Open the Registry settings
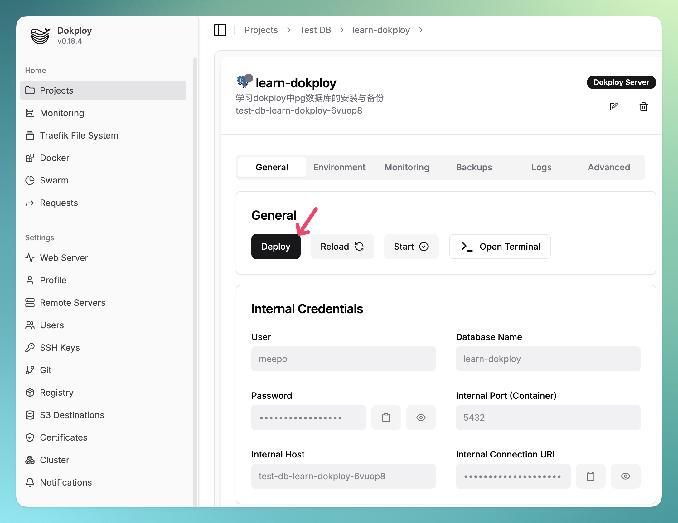 click(x=103, y=393)
